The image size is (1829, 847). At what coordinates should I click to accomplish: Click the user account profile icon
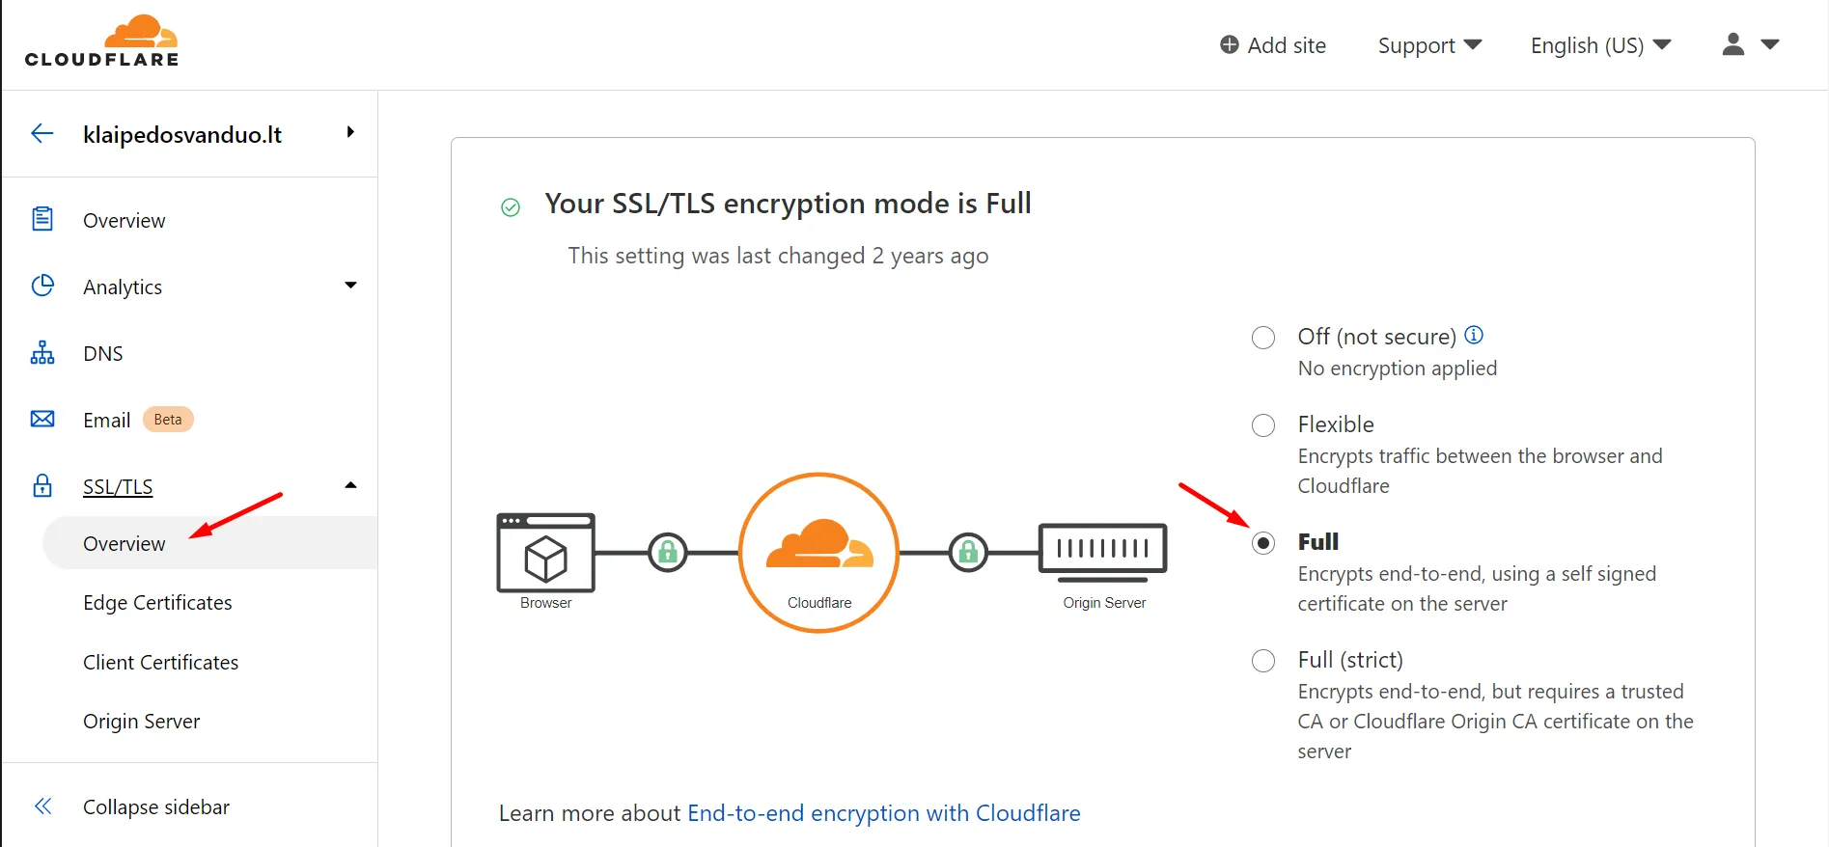point(1733,44)
